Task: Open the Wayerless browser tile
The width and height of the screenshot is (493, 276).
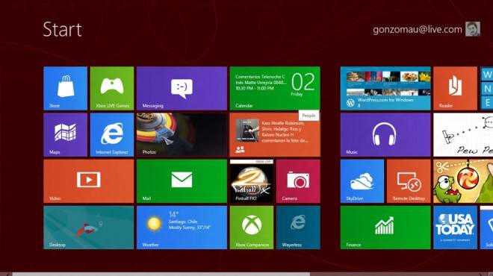Action: (x=298, y=228)
